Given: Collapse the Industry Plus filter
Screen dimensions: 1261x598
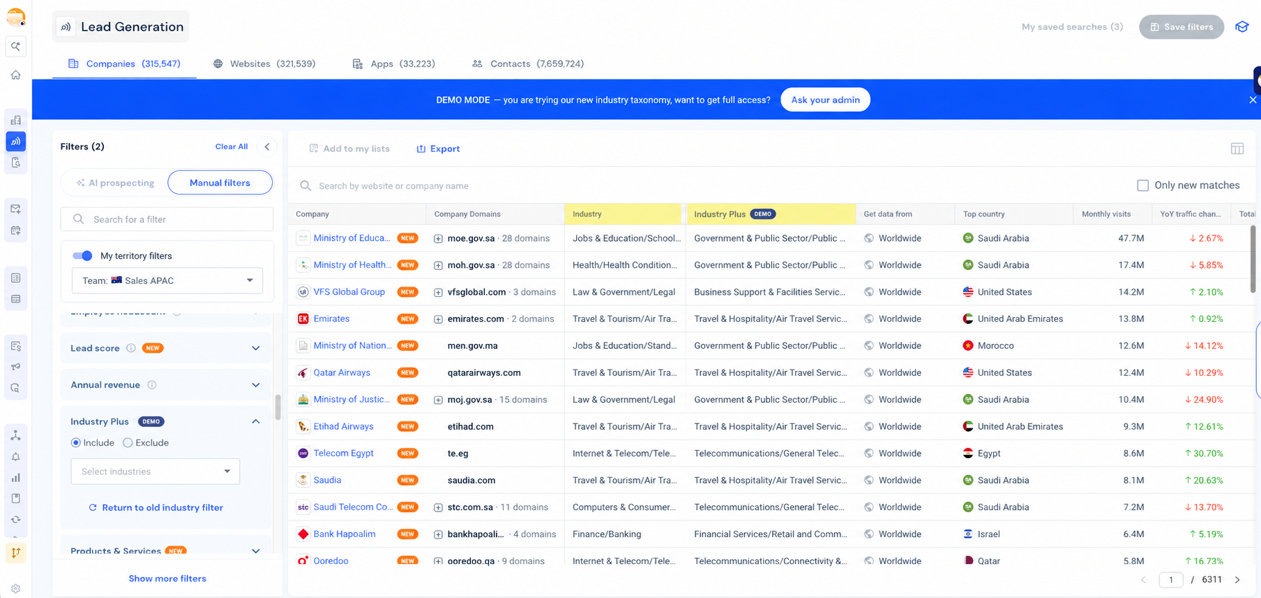Looking at the screenshot, I should 256,422.
